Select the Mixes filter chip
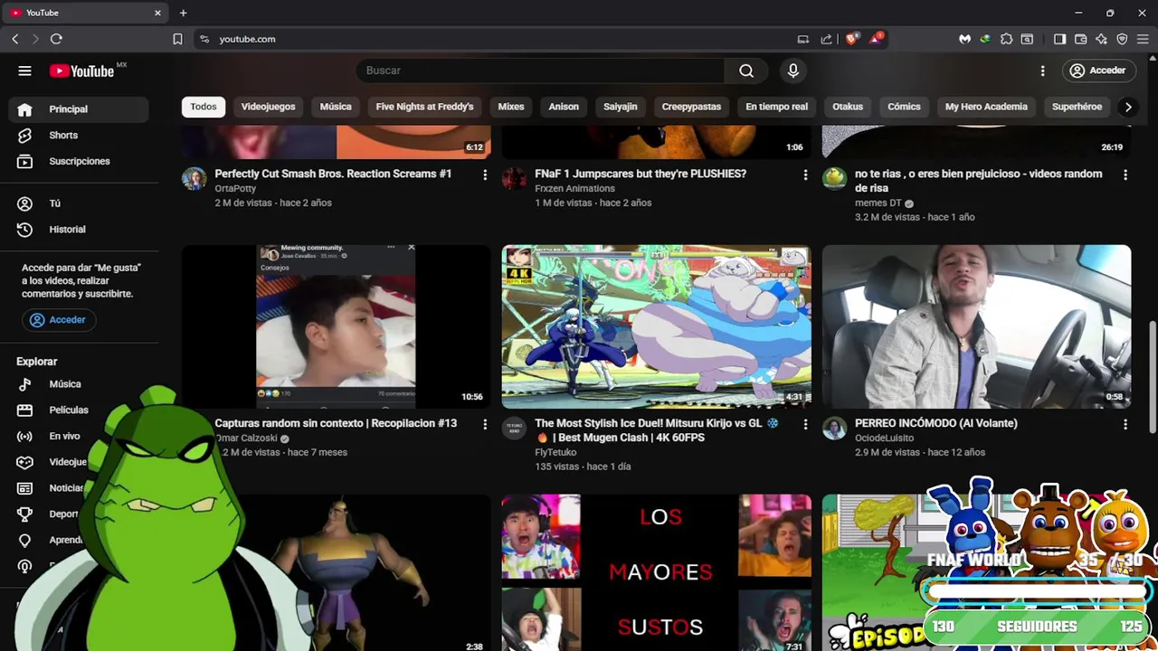The height and width of the screenshot is (651, 1158). [511, 107]
